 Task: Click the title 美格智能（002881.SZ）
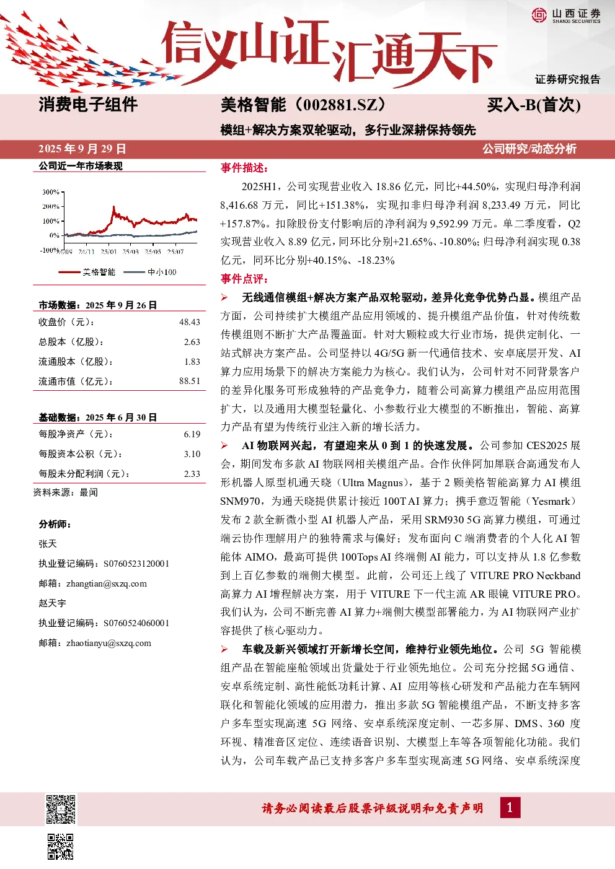pyautogui.click(x=304, y=105)
